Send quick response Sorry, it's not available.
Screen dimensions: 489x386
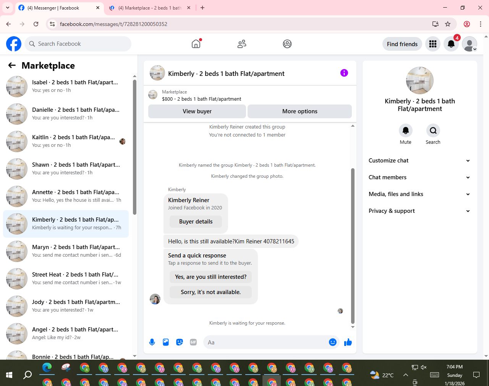pyautogui.click(x=210, y=292)
